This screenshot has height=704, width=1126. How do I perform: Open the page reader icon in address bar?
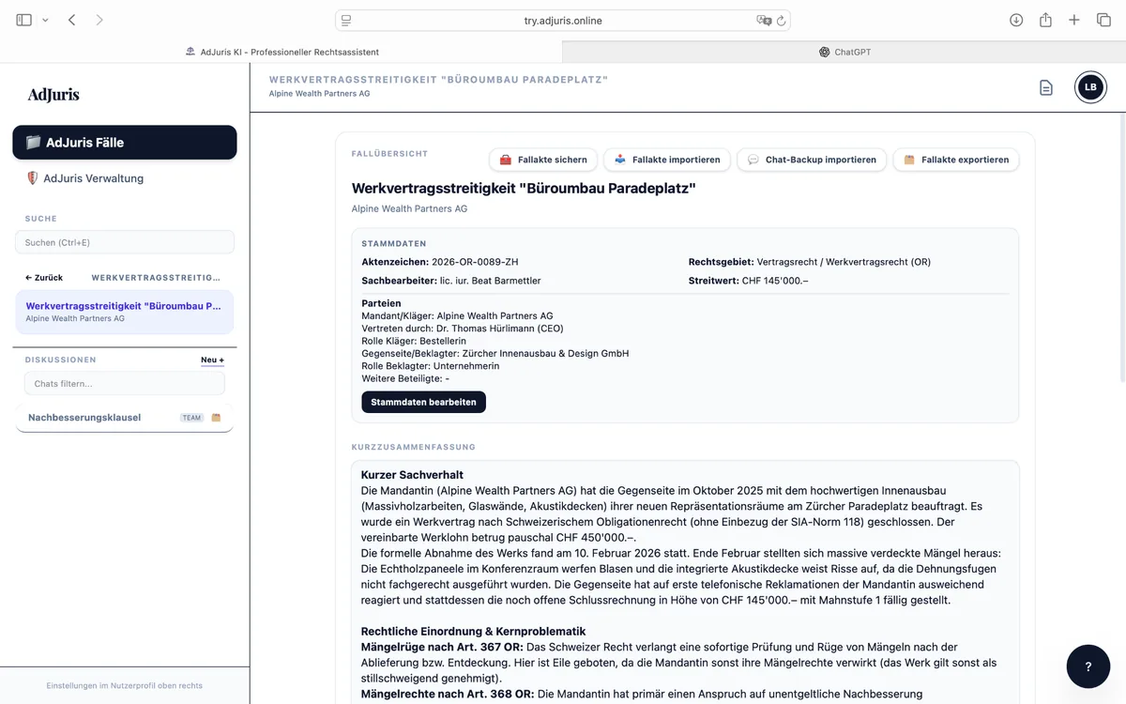[346, 20]
